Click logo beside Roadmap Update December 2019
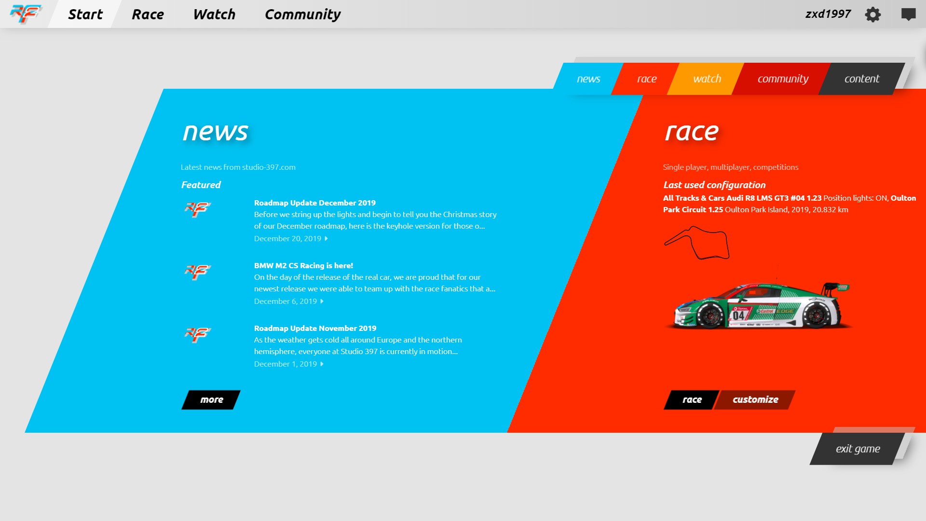 point(198,209)
